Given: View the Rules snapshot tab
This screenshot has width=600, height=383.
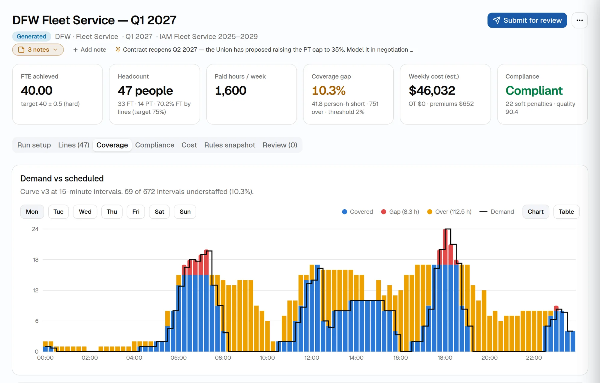Looking at the screenshot, I should (230, 145).
